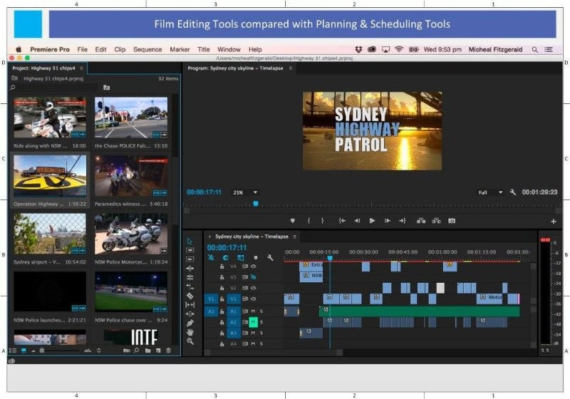Step back one frame

click(358, 221)
